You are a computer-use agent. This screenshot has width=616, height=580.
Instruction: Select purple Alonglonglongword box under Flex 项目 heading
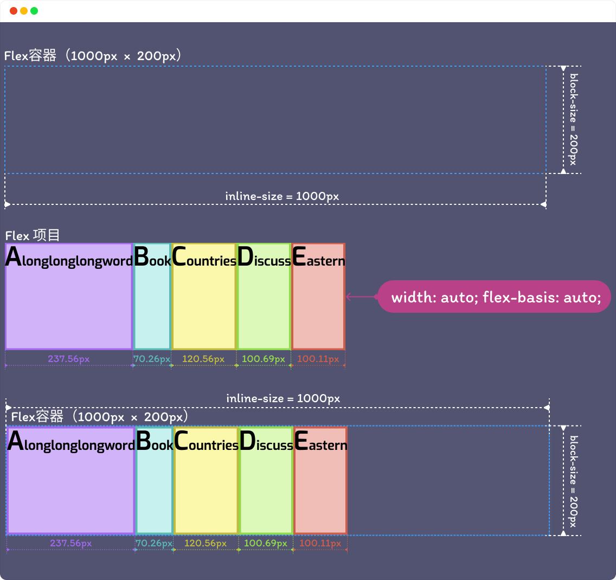[69, 304]
